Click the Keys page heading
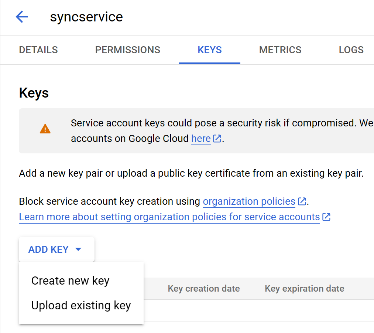Image resolution: width=374 pixels, height=333 pixels. coord(34,92)
